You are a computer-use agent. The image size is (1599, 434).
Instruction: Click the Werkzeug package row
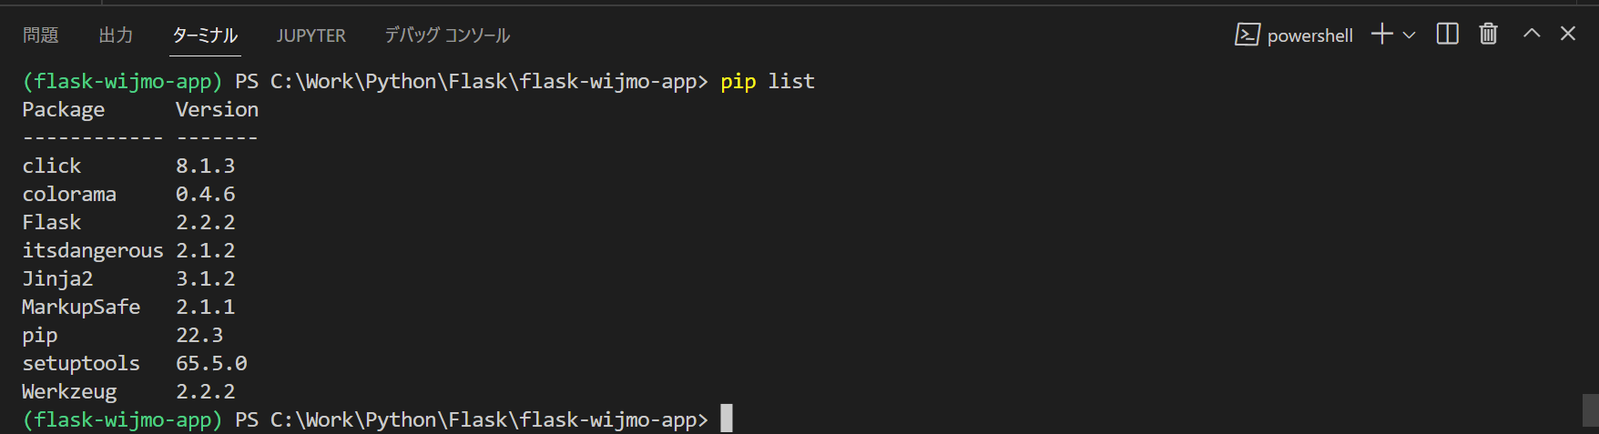pos(128,391)
